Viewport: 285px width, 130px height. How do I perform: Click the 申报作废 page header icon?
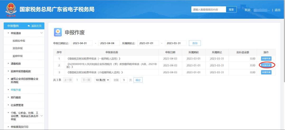coord(58,32)
